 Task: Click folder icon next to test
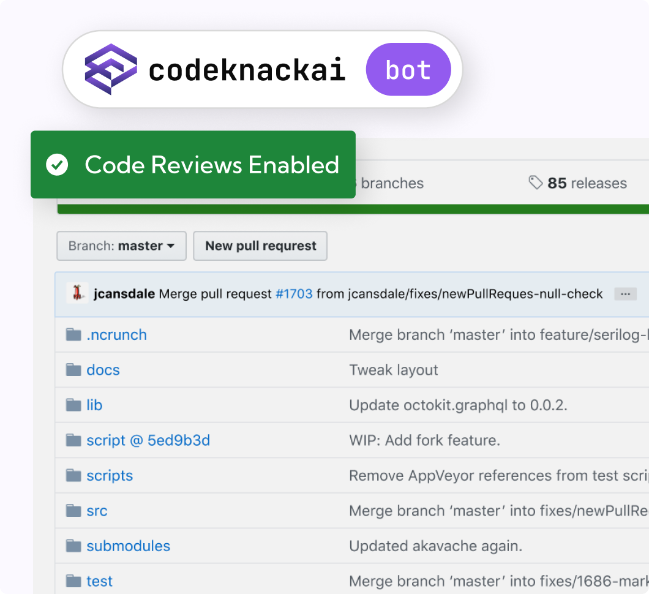(x=73, y=581)
